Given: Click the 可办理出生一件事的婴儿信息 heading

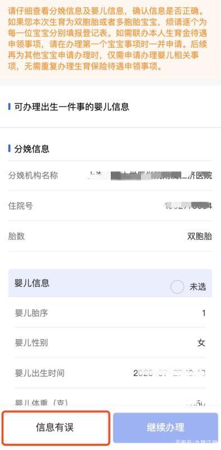Looking at the screenshot, I should coord(72,107).
